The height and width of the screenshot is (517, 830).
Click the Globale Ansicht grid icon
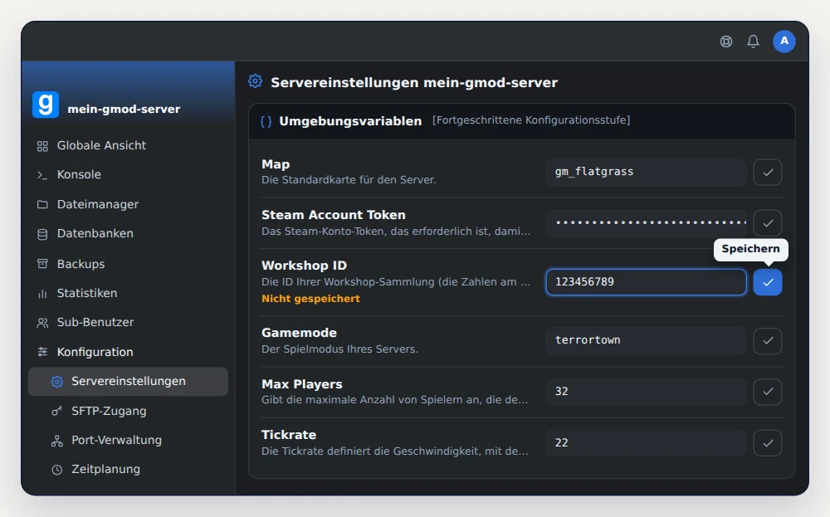coord(42,146)
